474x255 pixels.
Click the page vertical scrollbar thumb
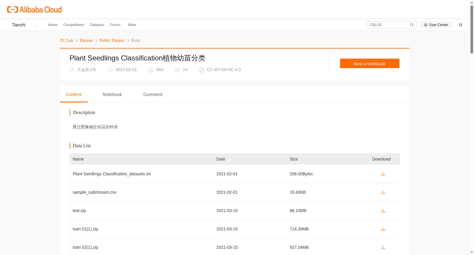pyautogui.click(x=472, y=29)
